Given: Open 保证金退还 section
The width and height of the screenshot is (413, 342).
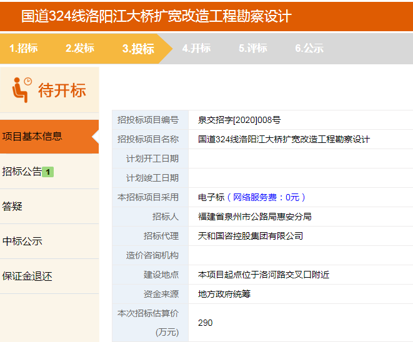Looking at the screenshot, I should [49, 276].
